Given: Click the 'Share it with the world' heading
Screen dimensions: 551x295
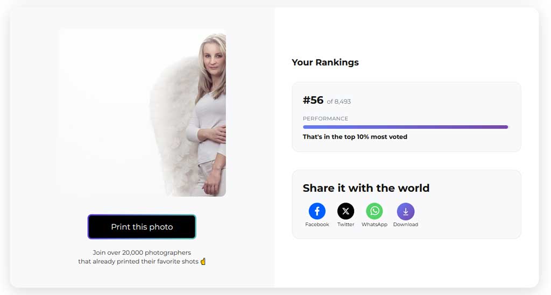Looking at the screenshot, I should 366,188.
